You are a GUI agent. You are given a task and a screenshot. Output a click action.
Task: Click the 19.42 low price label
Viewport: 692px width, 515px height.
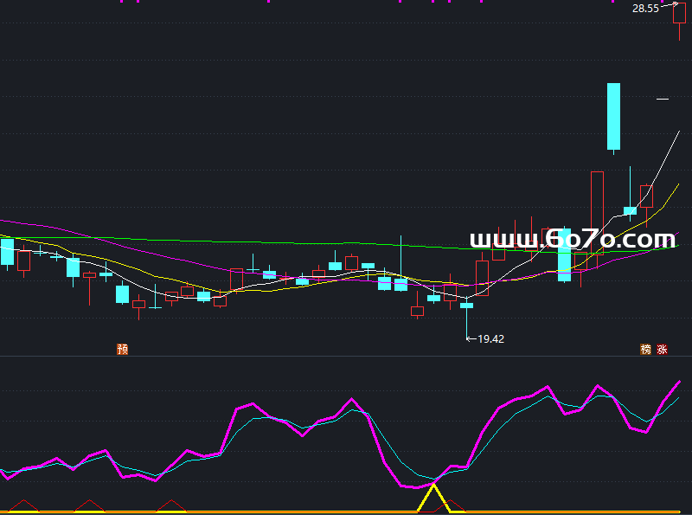click(x=490, y=339)
